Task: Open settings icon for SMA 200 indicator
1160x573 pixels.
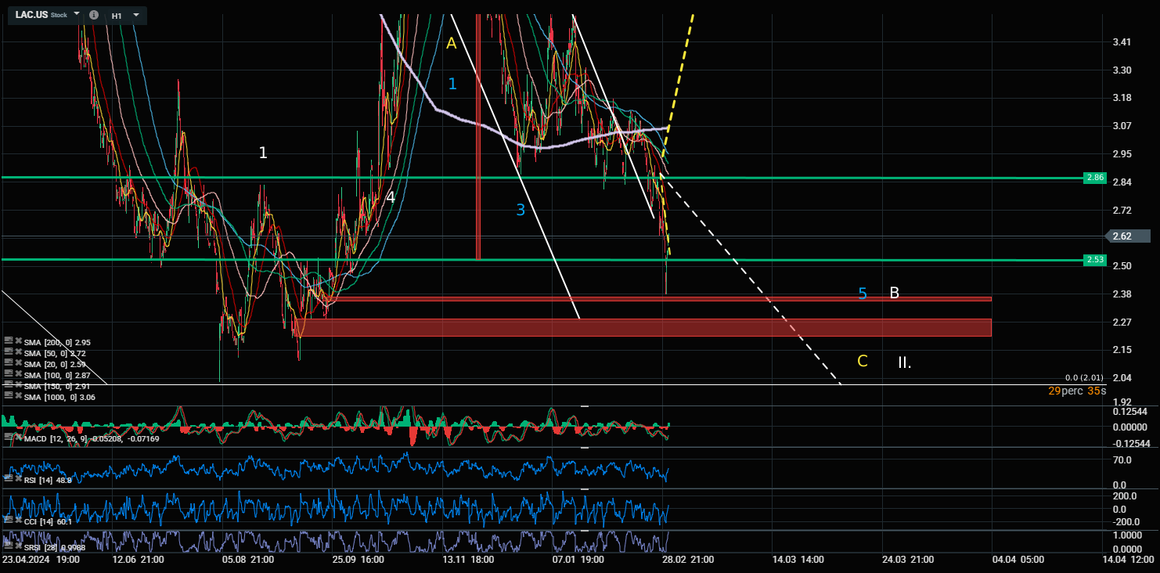Action: point(8,341)
